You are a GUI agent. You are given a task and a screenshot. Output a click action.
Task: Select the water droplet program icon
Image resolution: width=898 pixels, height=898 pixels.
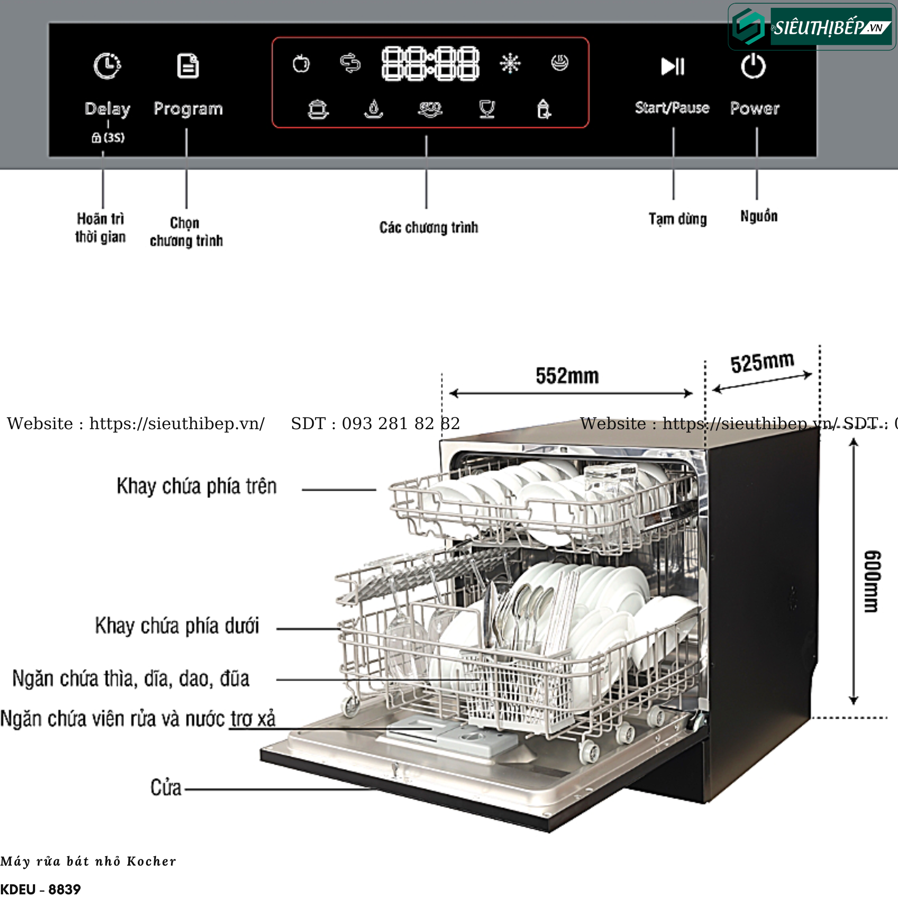pyautogui.click(x=373, y=109)
